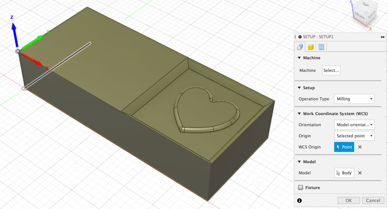Click the ViewCube in the corner
Viewport: 388px width, 209px height.
(x=365, y=14)
